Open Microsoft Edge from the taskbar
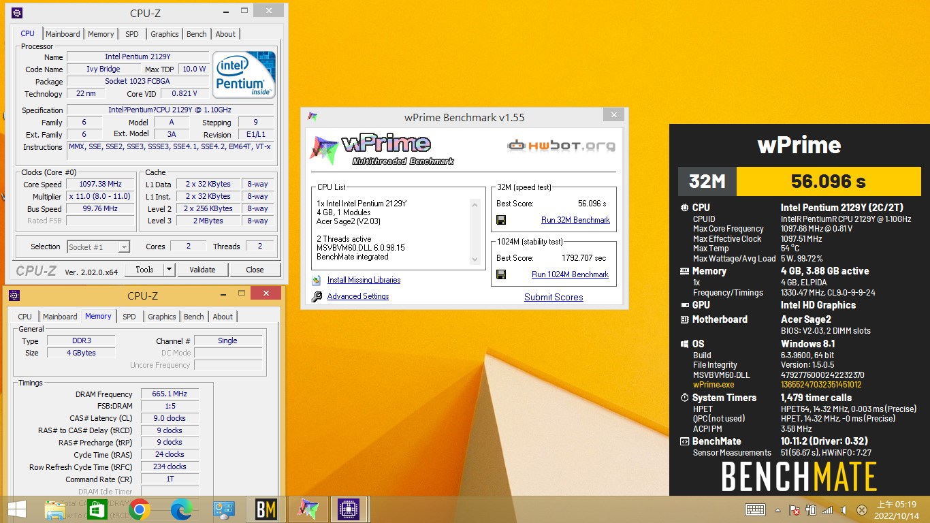The image size is (930, 523). (x=182, y=509)
